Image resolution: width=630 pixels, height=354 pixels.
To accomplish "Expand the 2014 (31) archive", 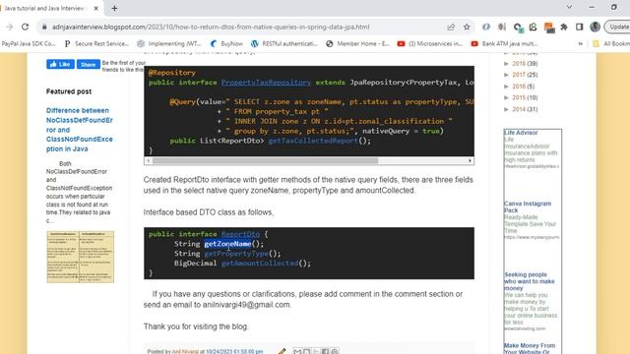I will (x=507, y=109).
